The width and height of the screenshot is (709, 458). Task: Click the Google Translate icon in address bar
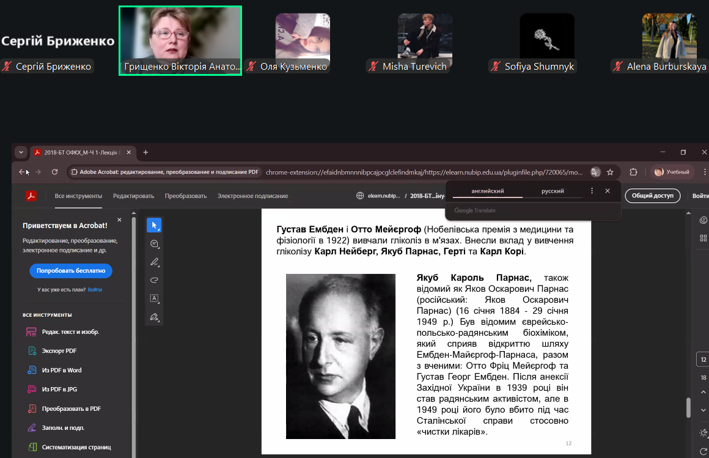595,172
